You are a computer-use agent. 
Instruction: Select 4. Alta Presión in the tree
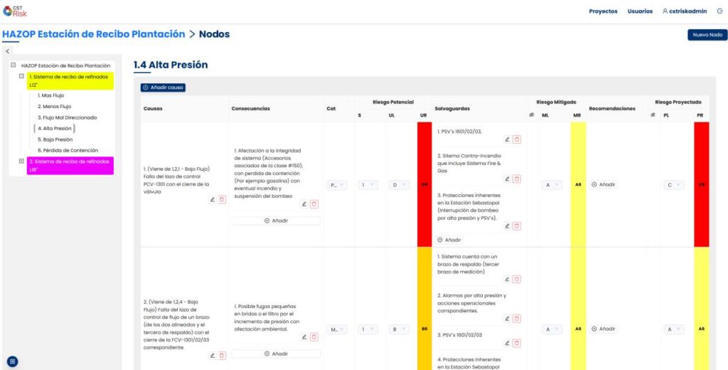[55, 129]
